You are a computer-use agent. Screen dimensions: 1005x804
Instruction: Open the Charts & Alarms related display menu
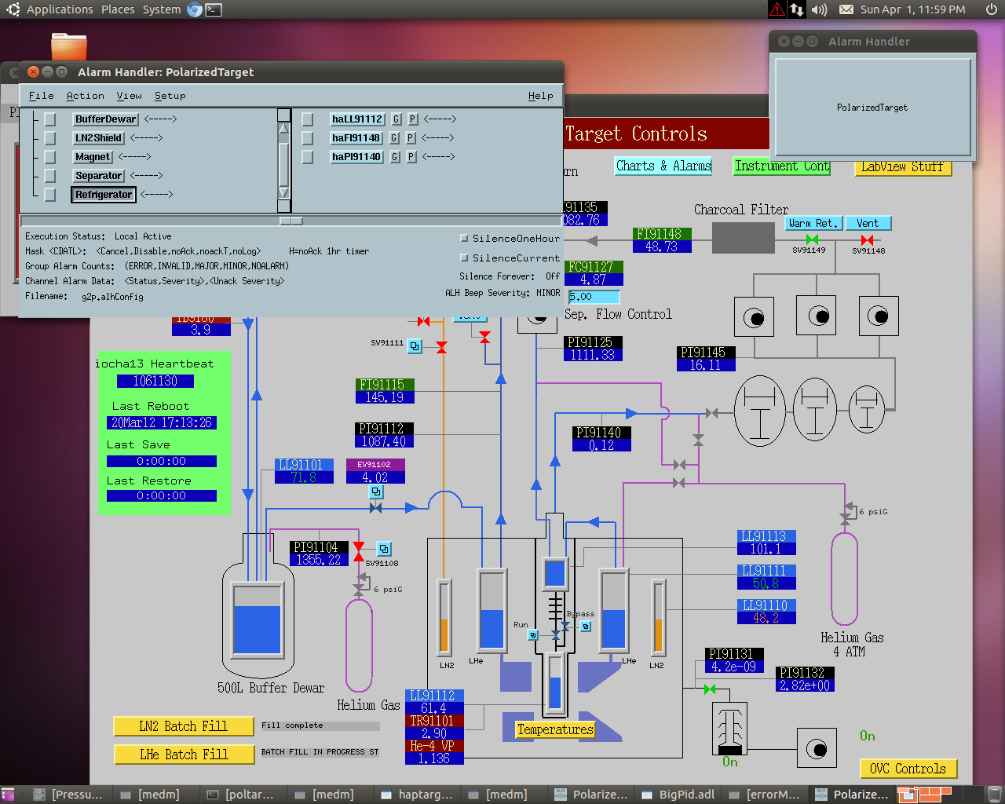pos(663,166)
